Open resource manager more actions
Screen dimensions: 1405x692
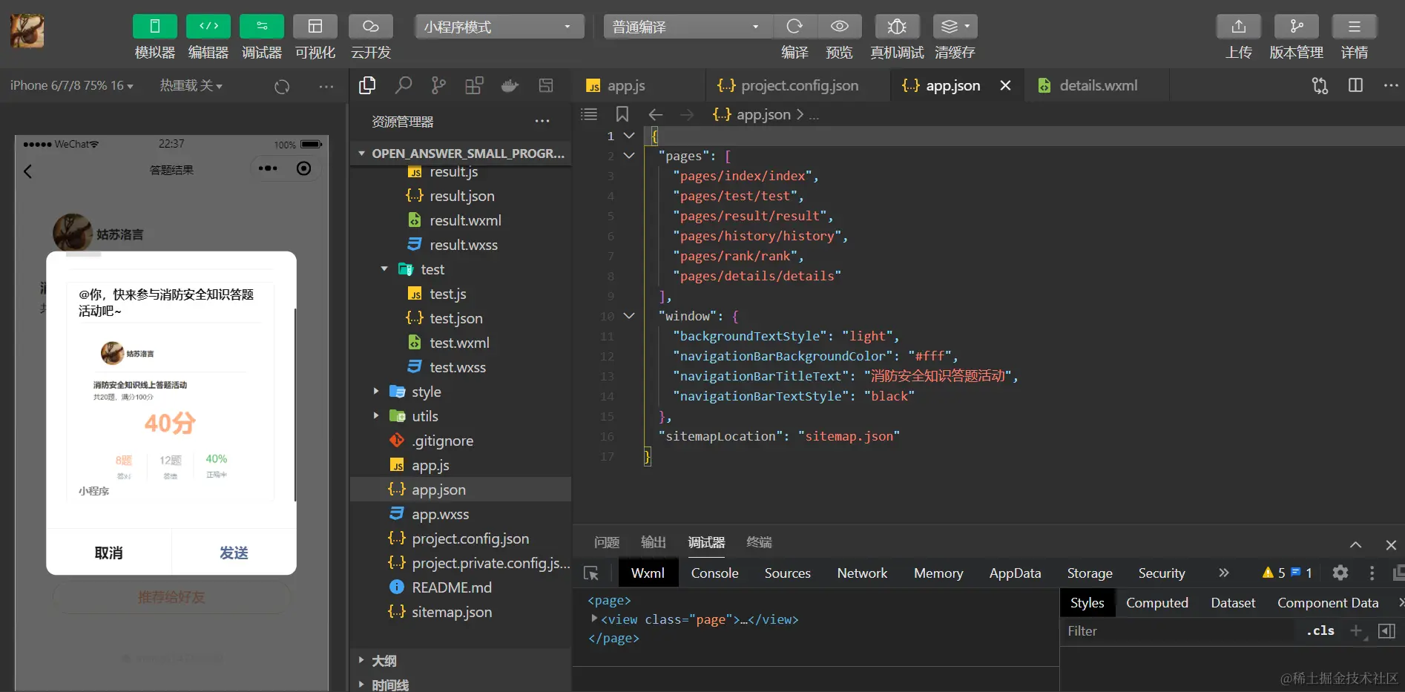[542, 121]
